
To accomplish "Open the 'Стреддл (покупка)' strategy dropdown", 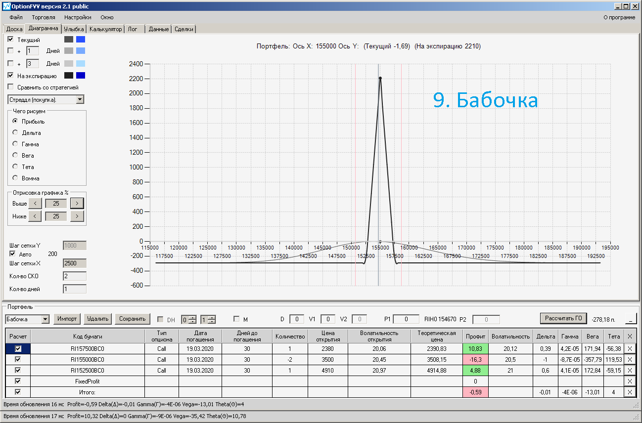I will (81, 100).
